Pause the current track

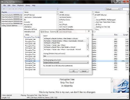(7, 9)
